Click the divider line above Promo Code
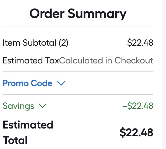166x149 pixels. [x=78, y=72]
